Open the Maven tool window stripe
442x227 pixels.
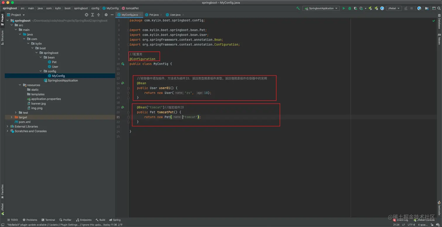(x=439, y=39)
